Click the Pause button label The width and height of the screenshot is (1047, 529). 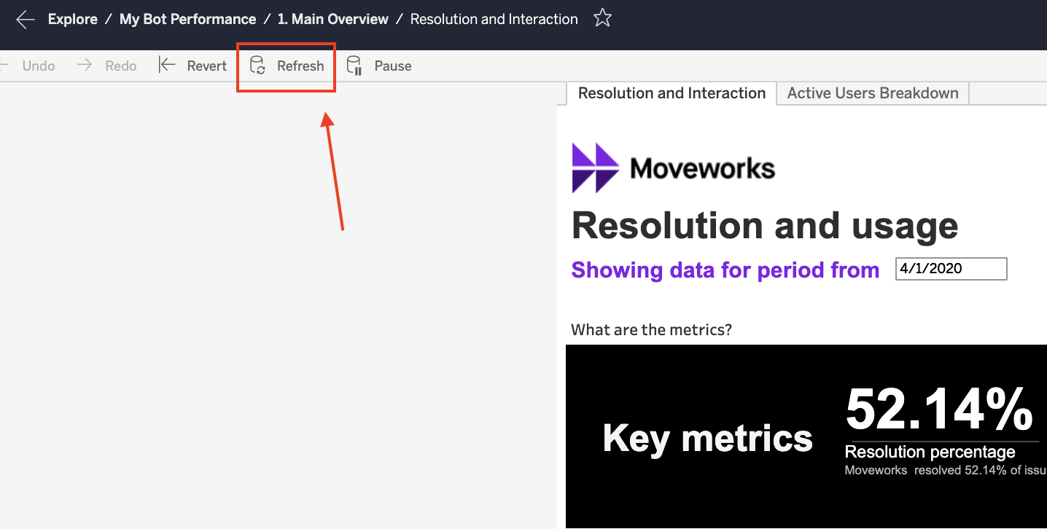click(x=393, y=66)
